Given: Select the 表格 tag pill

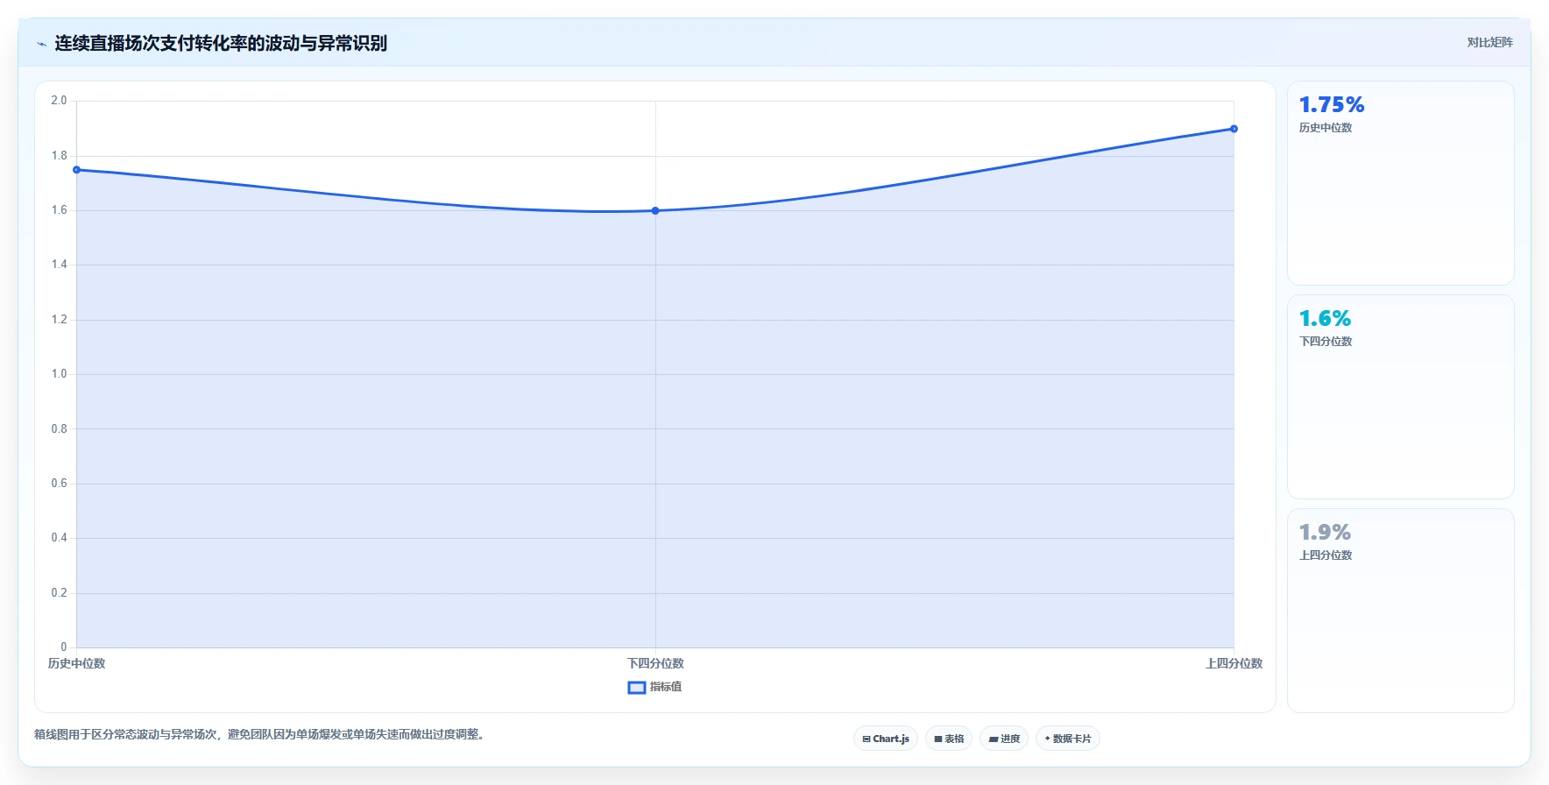Looking at the screenshot, I should click(x=949, y=739).
